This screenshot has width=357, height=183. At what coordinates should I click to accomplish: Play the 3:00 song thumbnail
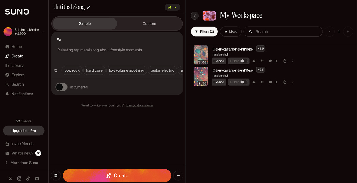click(201, 55)
